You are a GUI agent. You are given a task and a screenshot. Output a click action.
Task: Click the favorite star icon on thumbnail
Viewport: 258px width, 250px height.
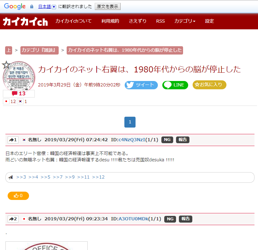(x=6, y=65)
